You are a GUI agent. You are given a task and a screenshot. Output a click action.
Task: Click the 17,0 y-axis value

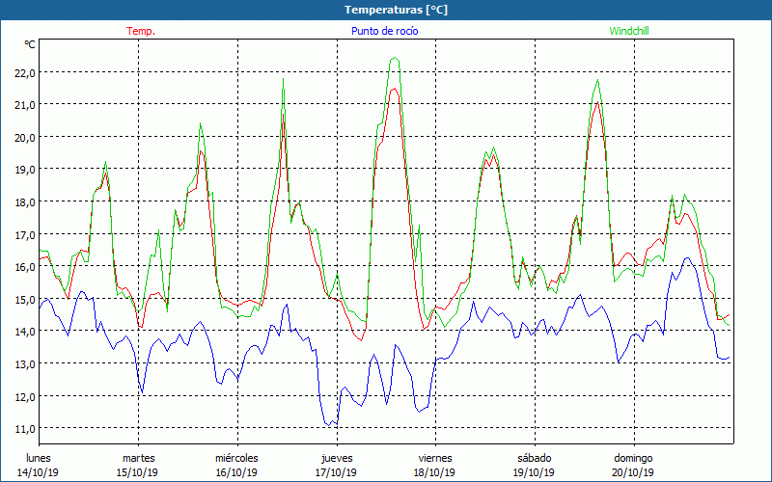(25, 234)
